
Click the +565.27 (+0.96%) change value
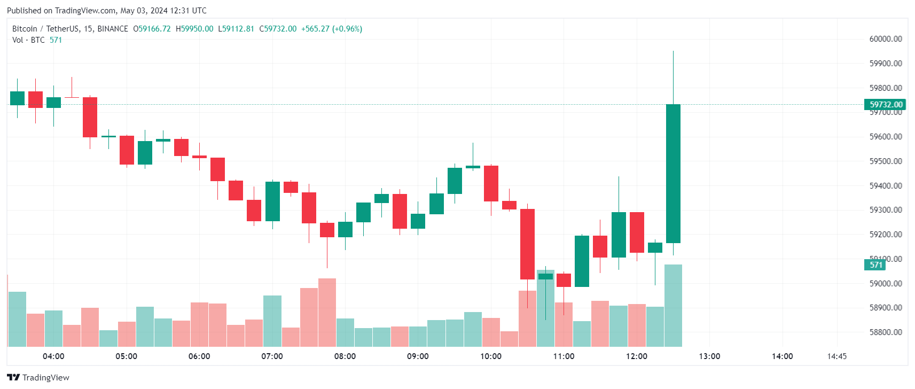(332, 29)
